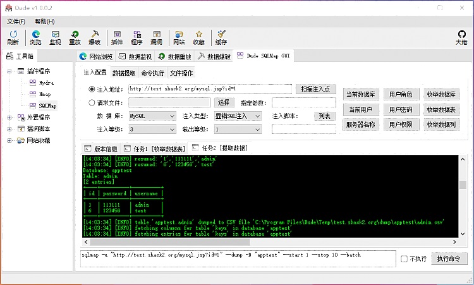Click the 网站收藏 folder icon
The height and width of the screenshot is (285, 474).
(x=21, y=140)
